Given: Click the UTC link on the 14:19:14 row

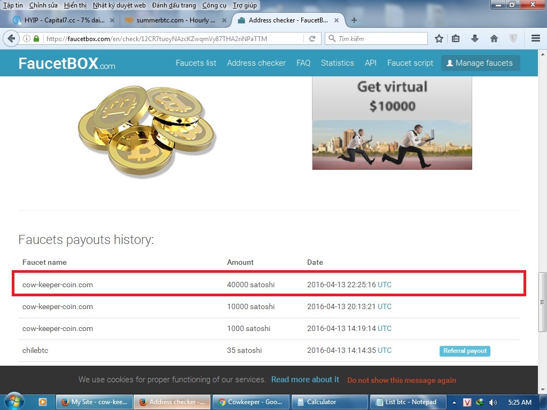Looking at the screenshot, I should [385, 328].
